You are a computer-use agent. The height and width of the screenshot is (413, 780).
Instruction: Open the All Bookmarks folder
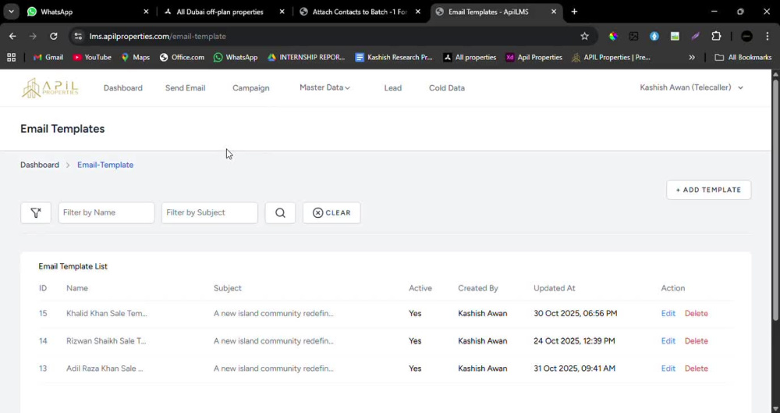pyautogui.click(x=743, y=57)
